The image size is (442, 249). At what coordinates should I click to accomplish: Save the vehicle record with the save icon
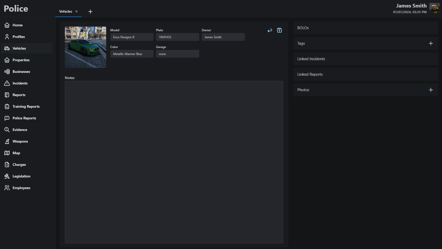(x=279, y=30)
